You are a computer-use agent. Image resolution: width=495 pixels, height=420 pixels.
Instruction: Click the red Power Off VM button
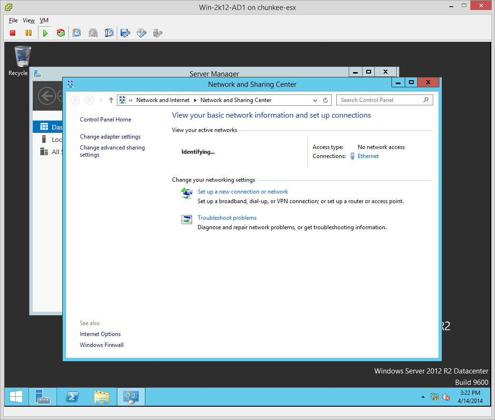[13, 33]
